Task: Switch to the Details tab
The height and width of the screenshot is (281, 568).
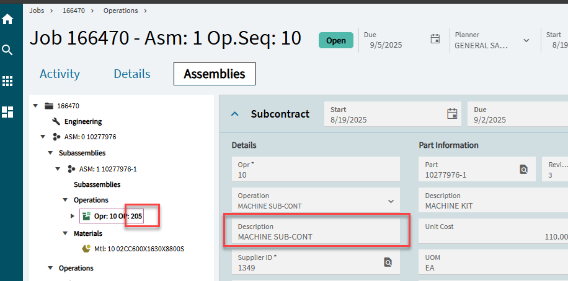Action: click(x=132, y=74)
